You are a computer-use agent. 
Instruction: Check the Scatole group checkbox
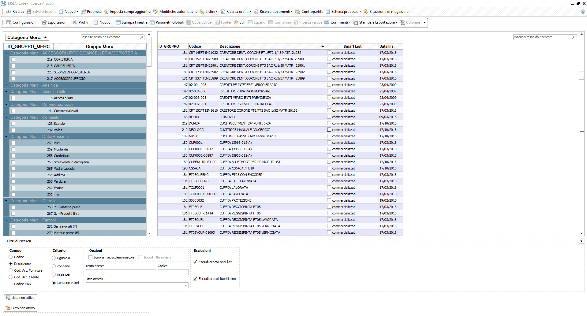tap(13, 124)
